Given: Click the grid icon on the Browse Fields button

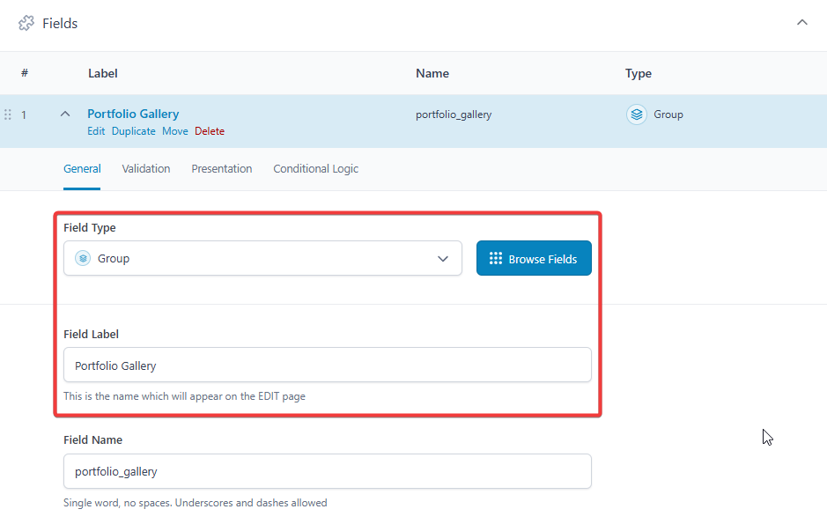Looking at the screenshot, I should [496, 259].
